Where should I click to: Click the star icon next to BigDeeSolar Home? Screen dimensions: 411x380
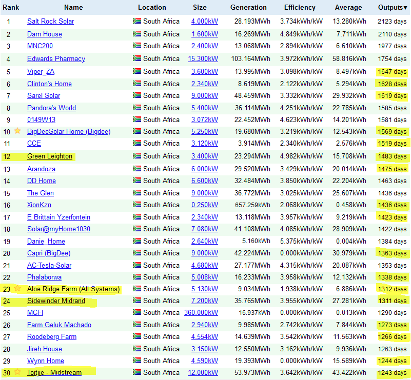pos(17,131)
